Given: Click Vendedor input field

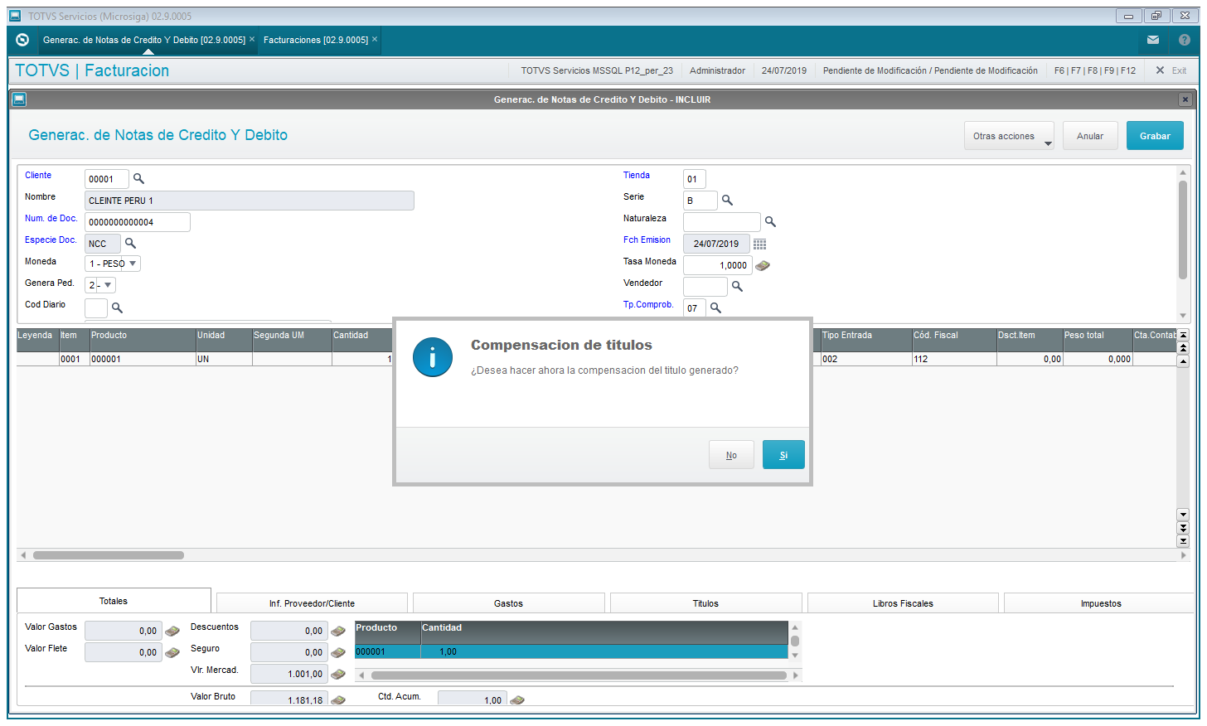Looking at the screenshot, I should pyautogui.click(x=705, y=287).
